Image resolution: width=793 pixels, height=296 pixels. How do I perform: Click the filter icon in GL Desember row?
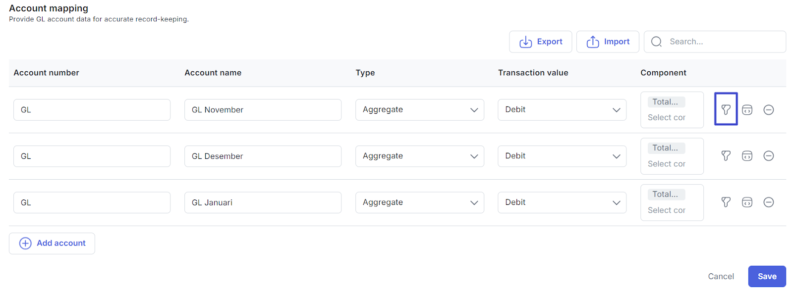tap(726, 156)
